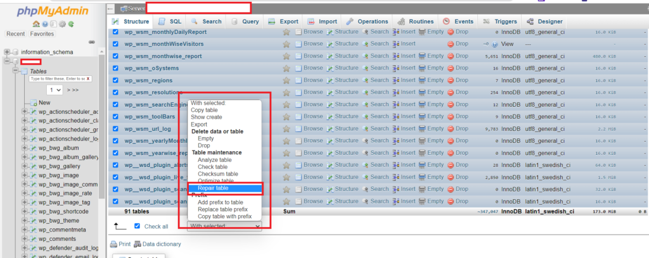649x258 pixels.
Task: Go to next page with > link
Action: pyautogui.click(x=68, y=90)
